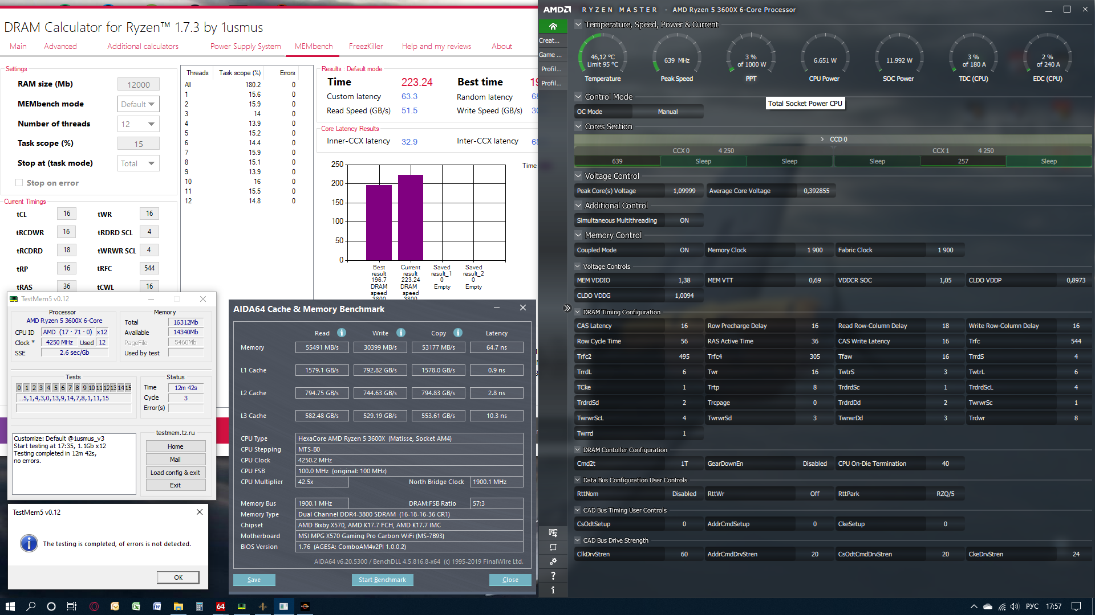Collapse the Memory Control section
The width and height of the screenshot is (1095, 615).
point(578,235)
